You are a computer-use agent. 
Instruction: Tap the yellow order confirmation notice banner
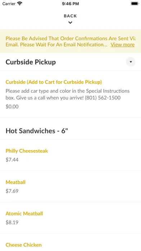tap(70, 41)
